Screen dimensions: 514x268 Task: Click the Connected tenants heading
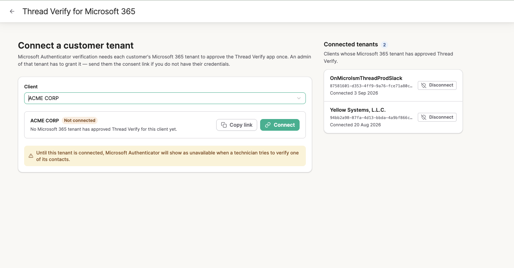point(351,45)
